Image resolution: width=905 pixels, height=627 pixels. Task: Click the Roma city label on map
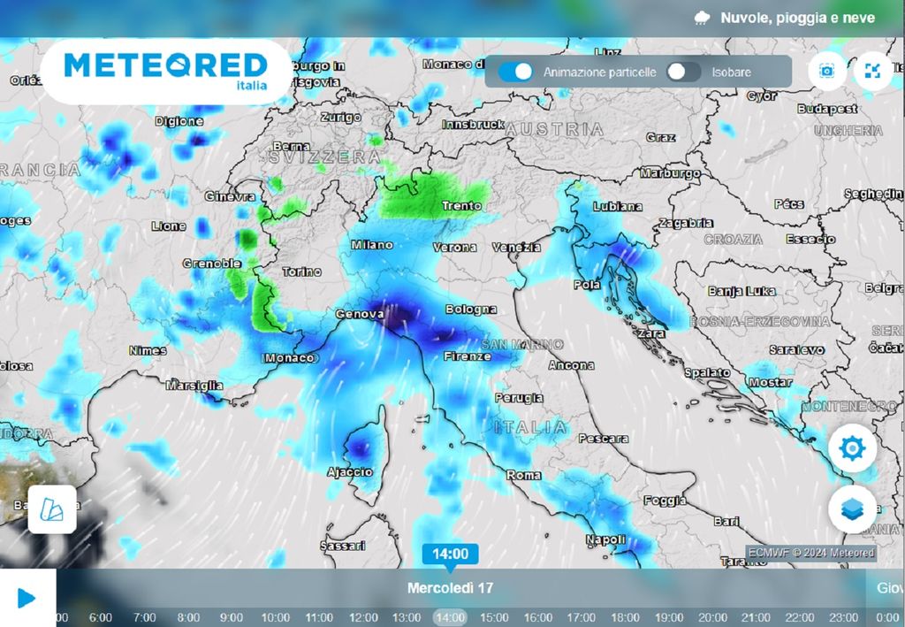(523, 475)
